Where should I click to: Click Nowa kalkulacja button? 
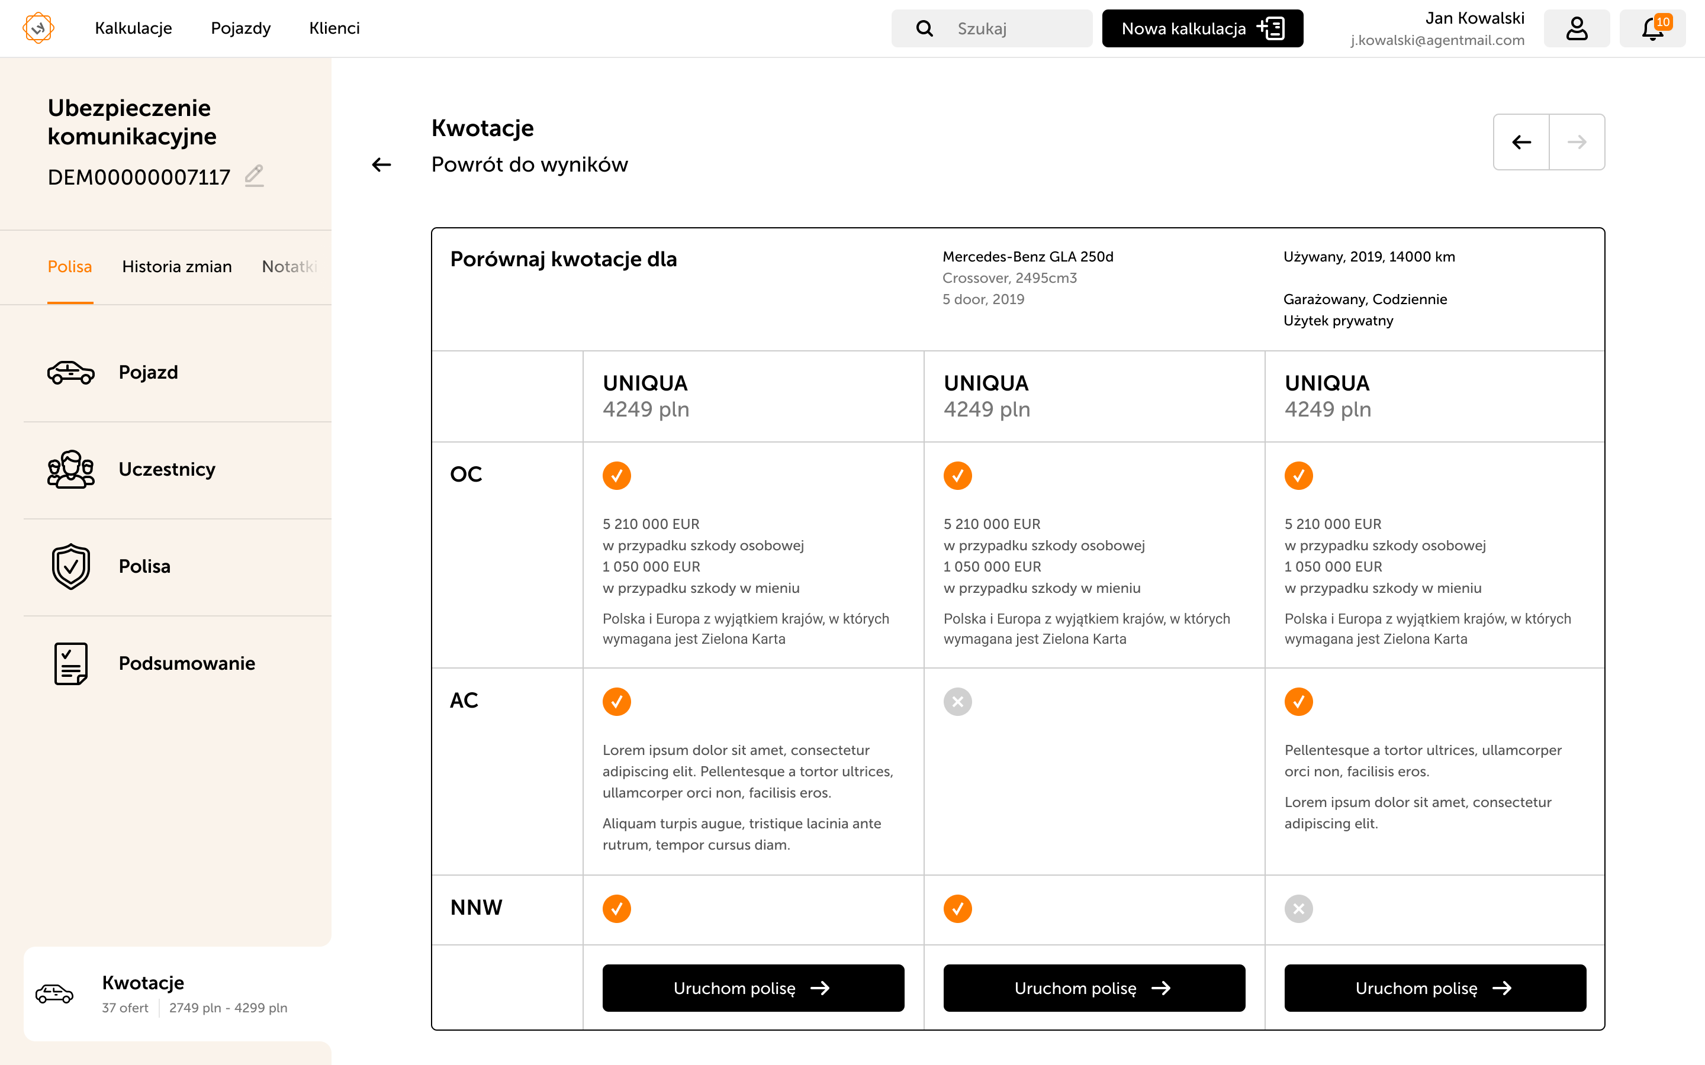pyautogui.click(x=1202, y=28)
